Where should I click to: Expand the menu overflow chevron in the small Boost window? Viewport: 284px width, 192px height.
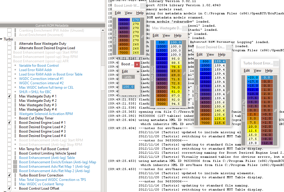pyautogui.click(x=138, y=71)
